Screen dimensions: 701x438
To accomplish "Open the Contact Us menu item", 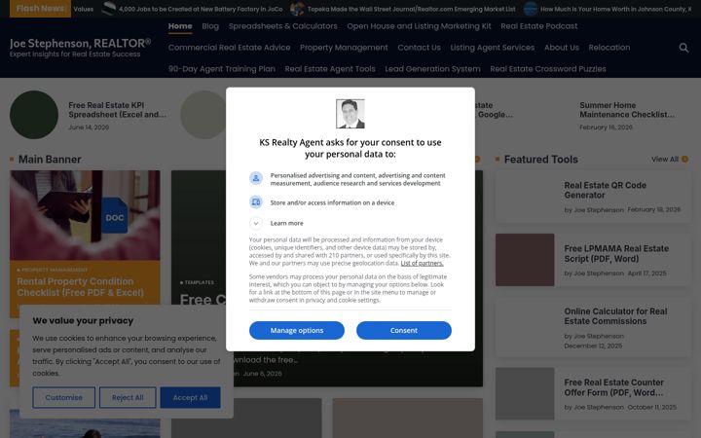I will (x=419, y=48).
